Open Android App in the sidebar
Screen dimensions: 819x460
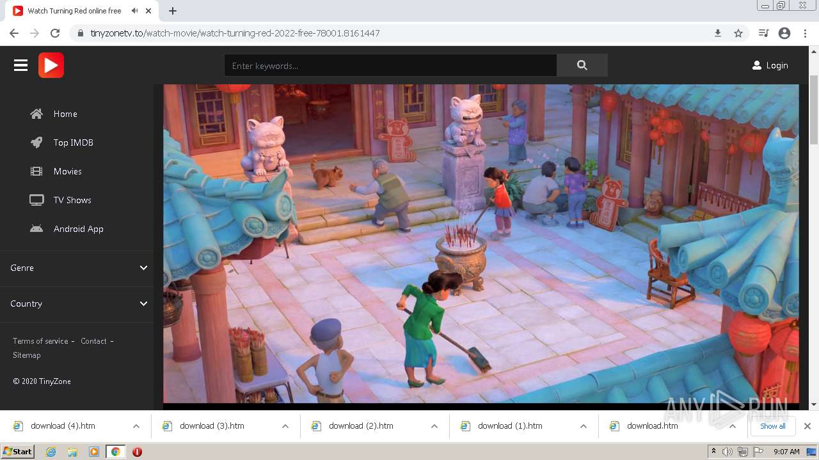79,229
